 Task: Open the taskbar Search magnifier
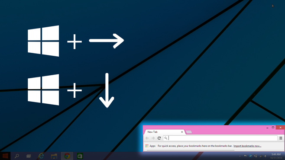tap(17, 156)
